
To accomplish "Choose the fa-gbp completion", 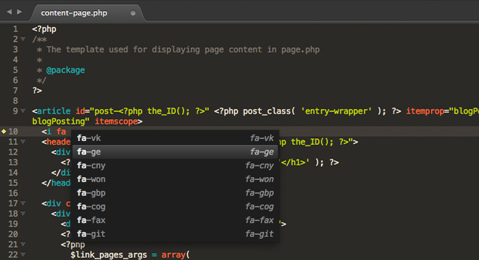I will click(x=175, y=193).
